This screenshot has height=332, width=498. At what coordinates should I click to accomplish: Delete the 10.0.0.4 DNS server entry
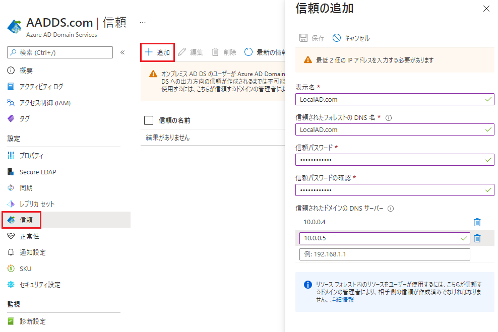click(477, 222)
